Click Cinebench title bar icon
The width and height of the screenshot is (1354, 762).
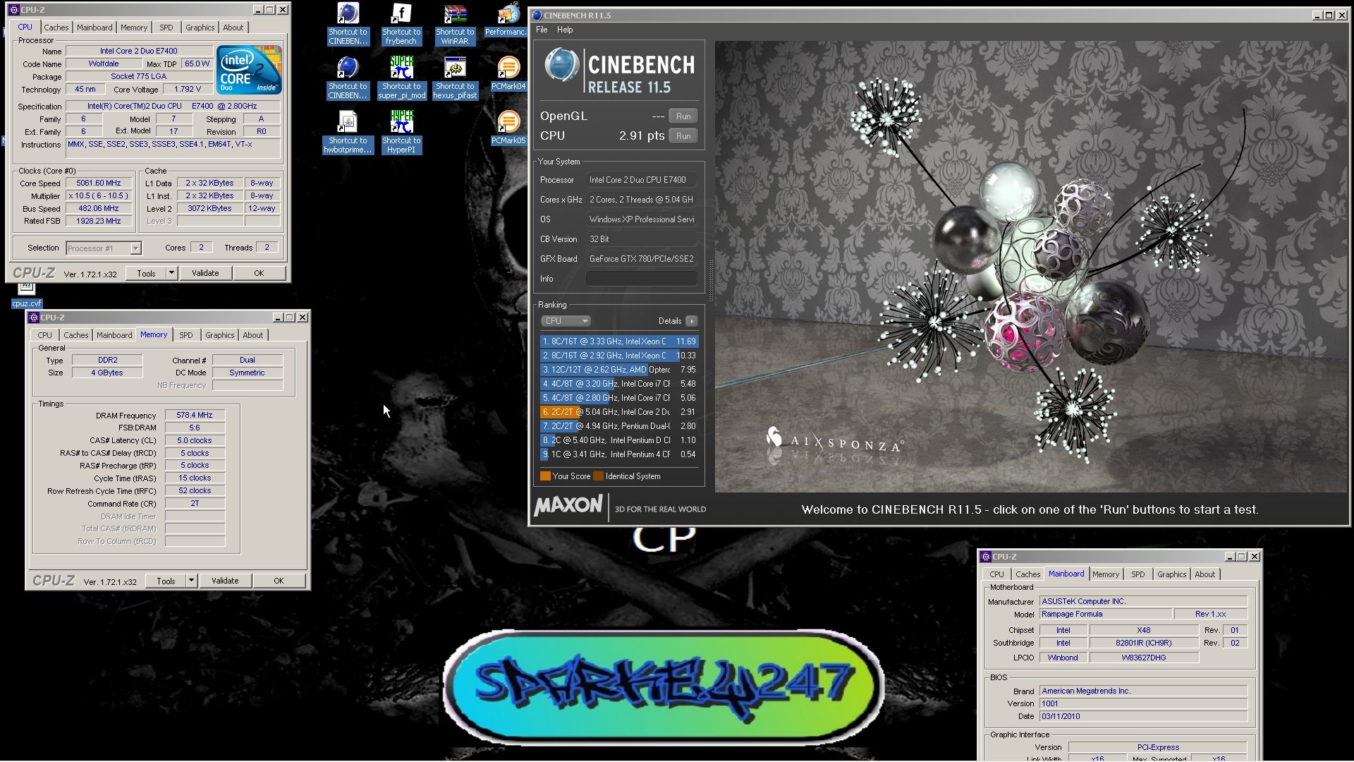click(537, 15)
